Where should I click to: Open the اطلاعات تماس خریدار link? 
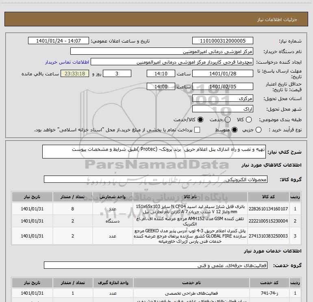[x=67, y=62]
